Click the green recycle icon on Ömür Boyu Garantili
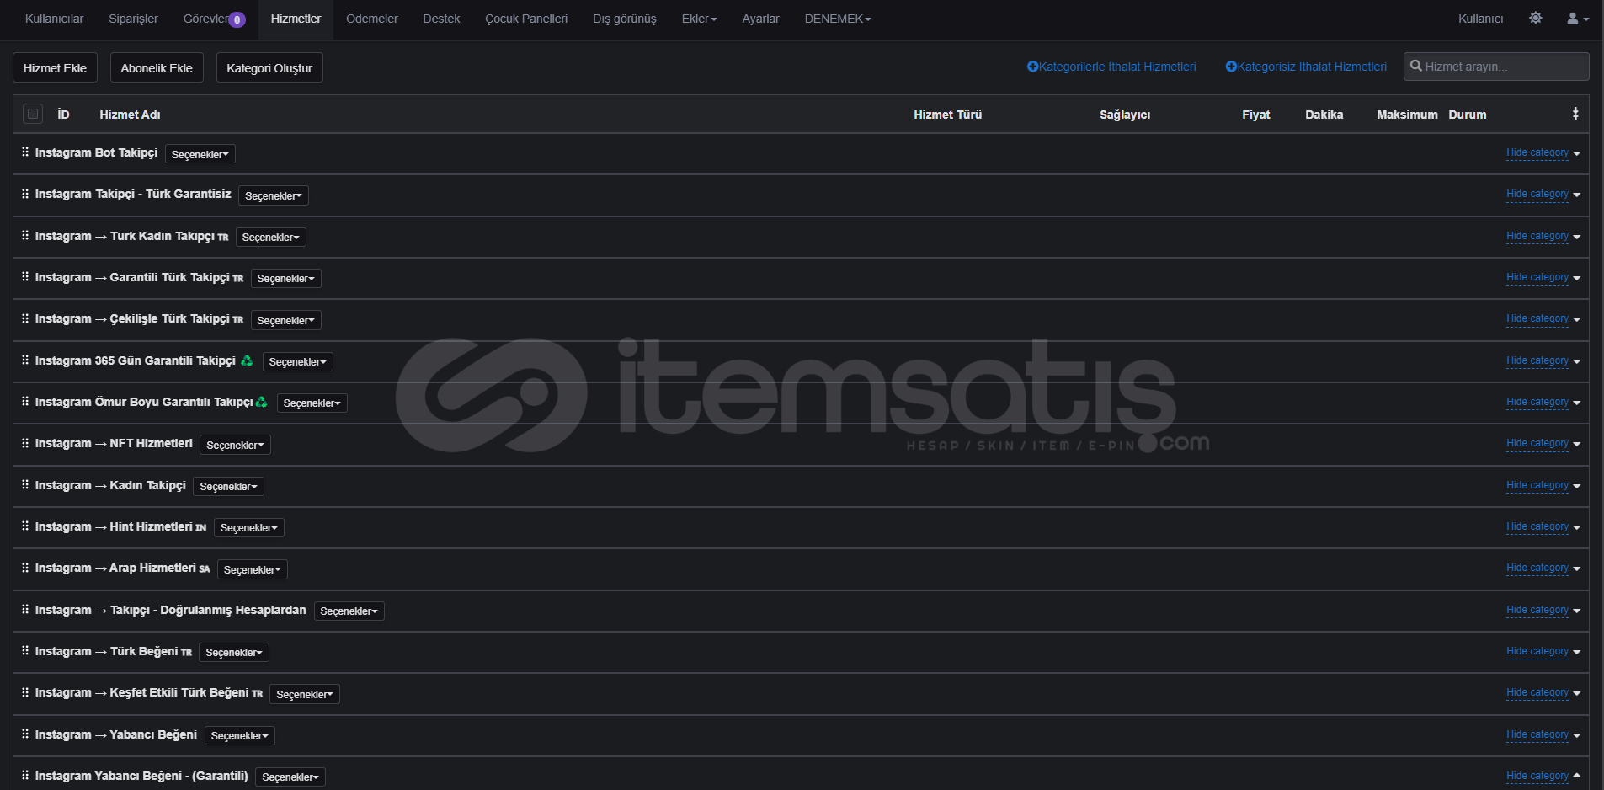 point(262,402)
